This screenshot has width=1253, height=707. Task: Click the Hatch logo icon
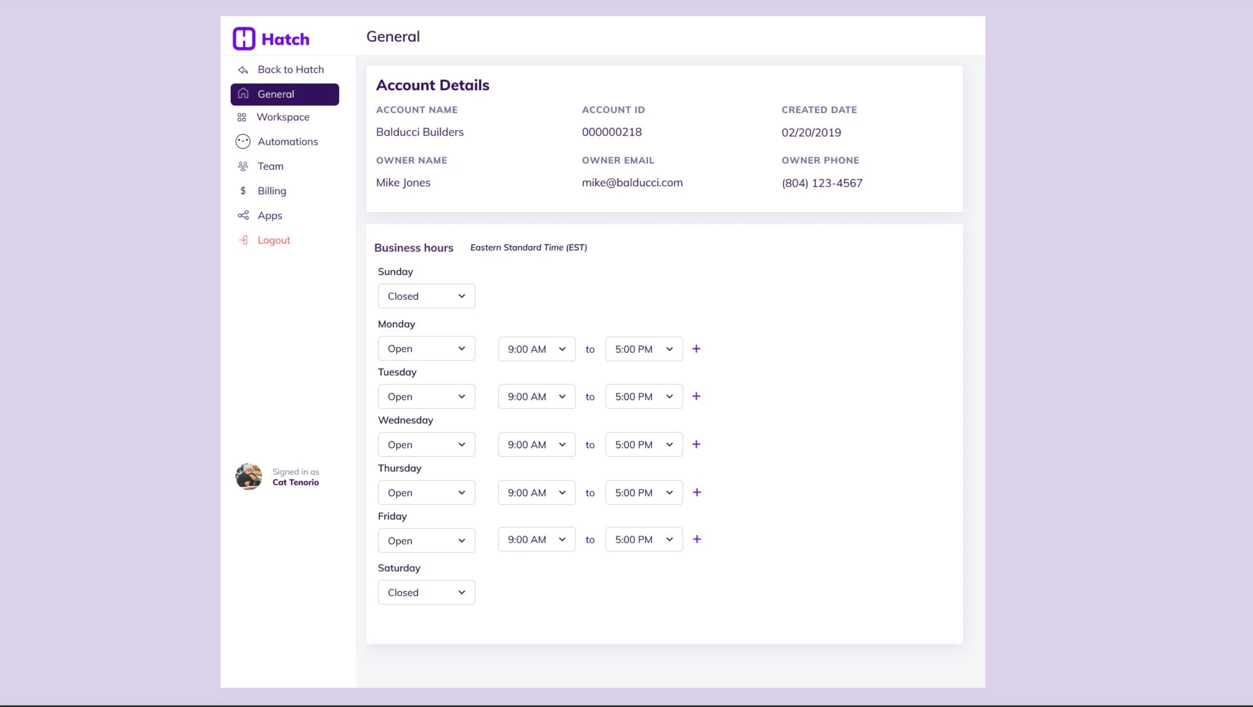[244, 38]
